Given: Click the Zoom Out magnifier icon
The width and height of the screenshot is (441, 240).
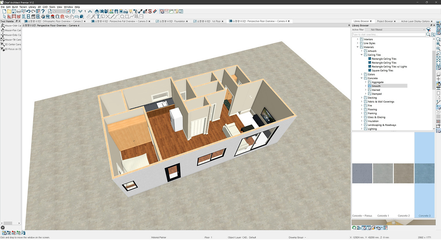Looking at the screenshot, I should [439, 48].
